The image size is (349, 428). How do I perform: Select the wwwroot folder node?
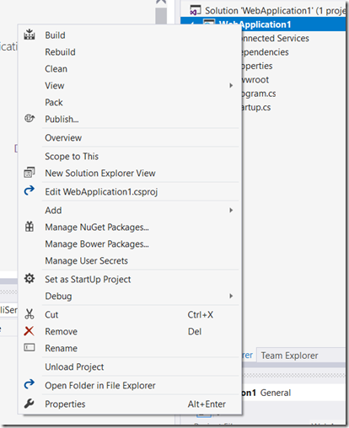255,79
